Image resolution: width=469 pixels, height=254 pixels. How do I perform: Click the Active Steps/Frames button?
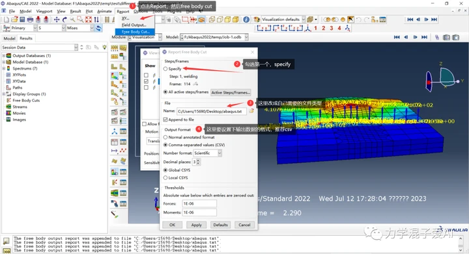pyautogui.click(x=231, y=92)
